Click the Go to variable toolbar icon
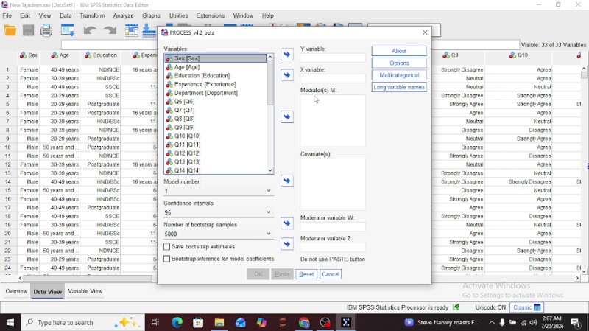This screenshot has height=331, width=589. click(149, 30)
